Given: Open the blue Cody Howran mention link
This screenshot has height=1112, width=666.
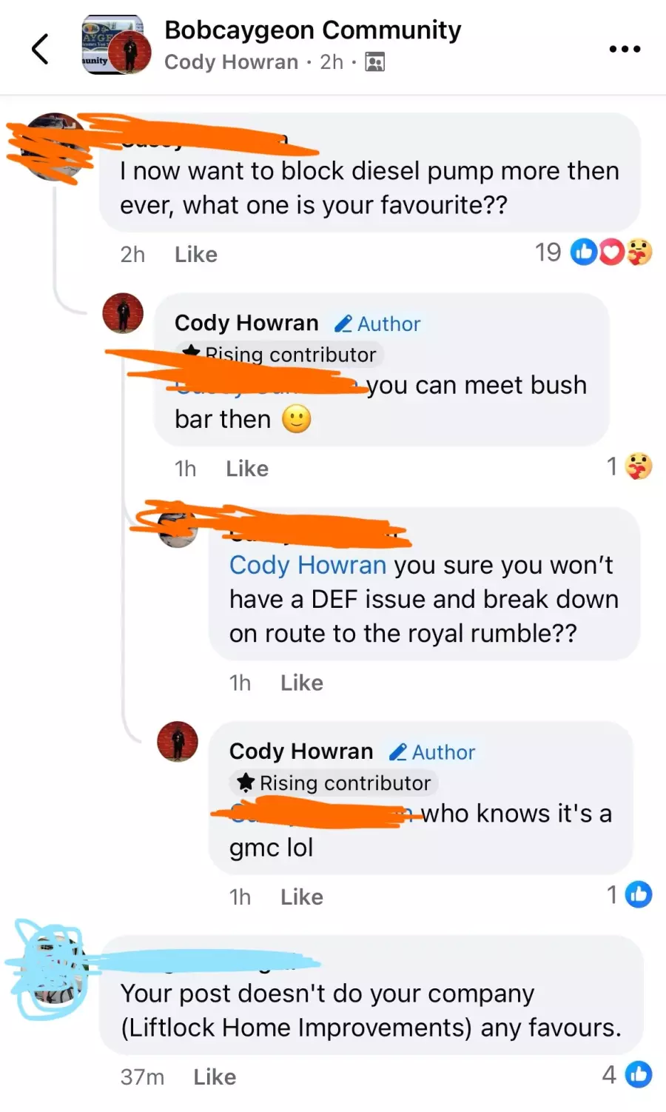Looking at the screenshot, I should click(308, 565).
